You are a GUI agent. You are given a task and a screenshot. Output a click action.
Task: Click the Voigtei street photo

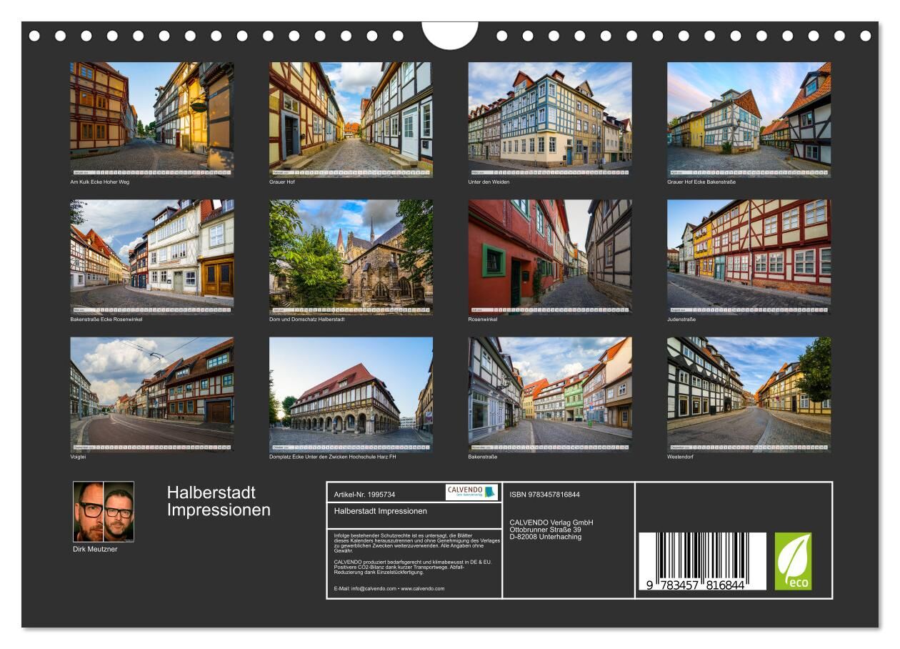[x=151, y=392]
